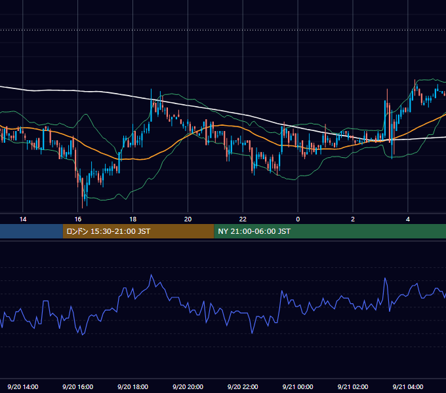Click the 9/20 16:00 date label

[x=77, y=386]
